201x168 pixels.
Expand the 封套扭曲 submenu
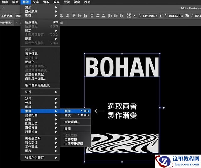pyautogui.click(x=40, y=115)
